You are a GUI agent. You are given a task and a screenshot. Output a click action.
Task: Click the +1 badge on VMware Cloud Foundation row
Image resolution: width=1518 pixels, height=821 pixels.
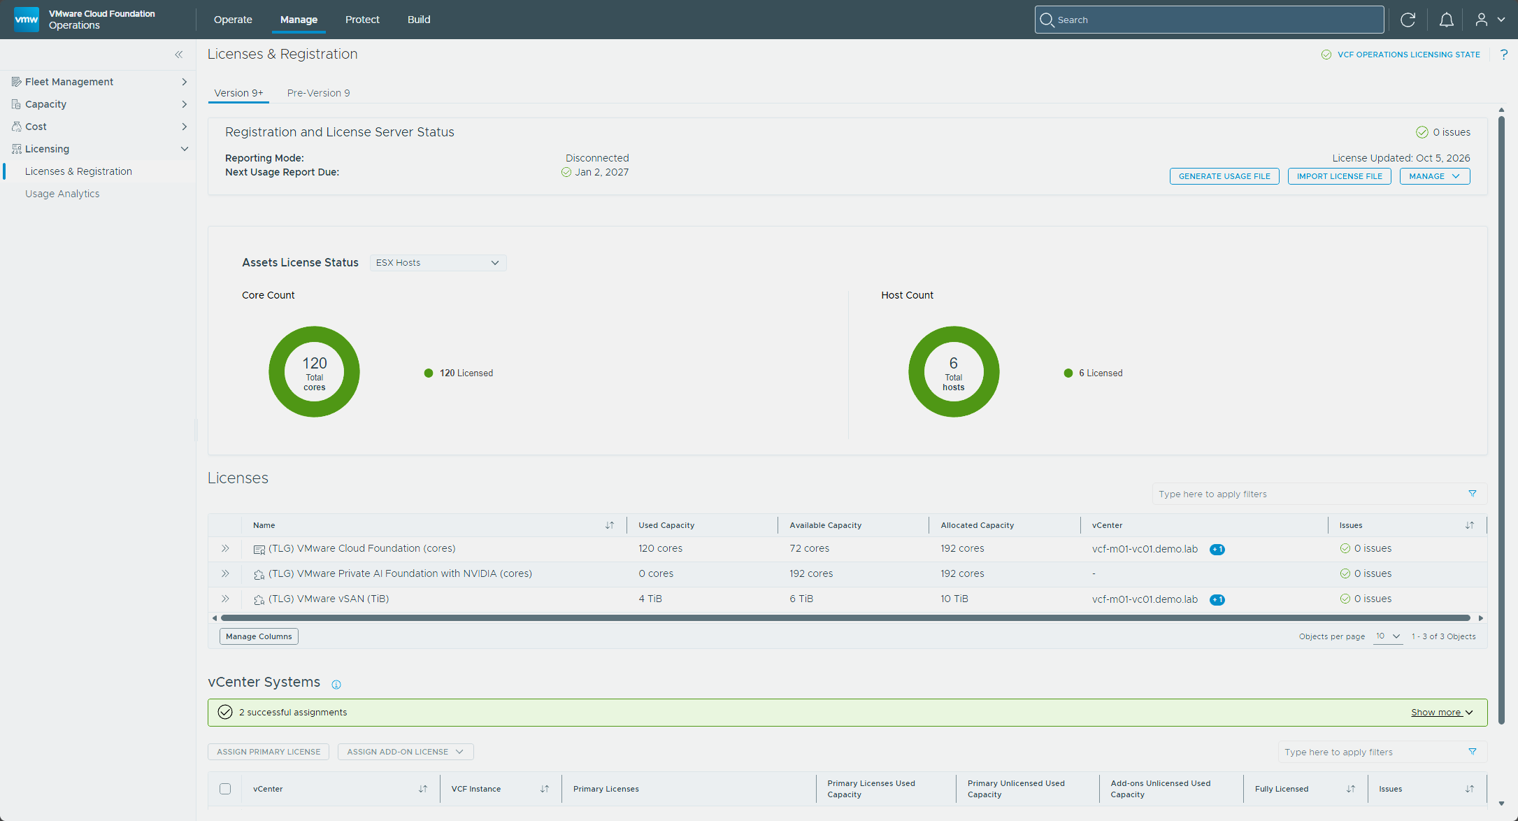pos(1217,549)
